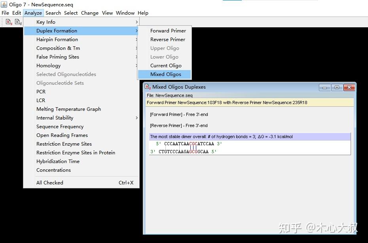Select Hybridization Time

pos(81,161)
